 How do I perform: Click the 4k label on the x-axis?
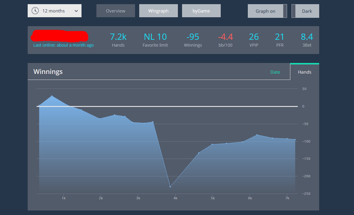(175, 198)
